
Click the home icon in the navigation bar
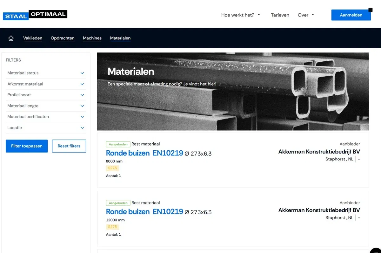(11, 38)
